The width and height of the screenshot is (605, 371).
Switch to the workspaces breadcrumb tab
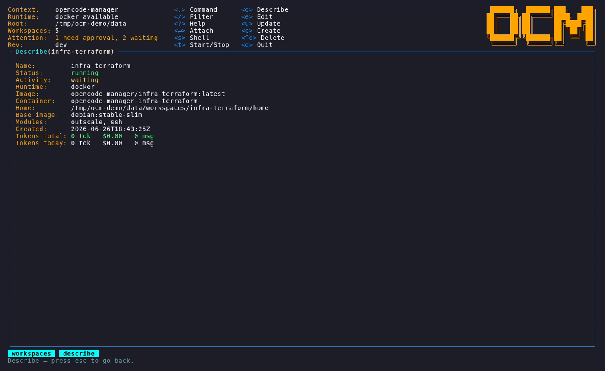[x=32, y=354]
